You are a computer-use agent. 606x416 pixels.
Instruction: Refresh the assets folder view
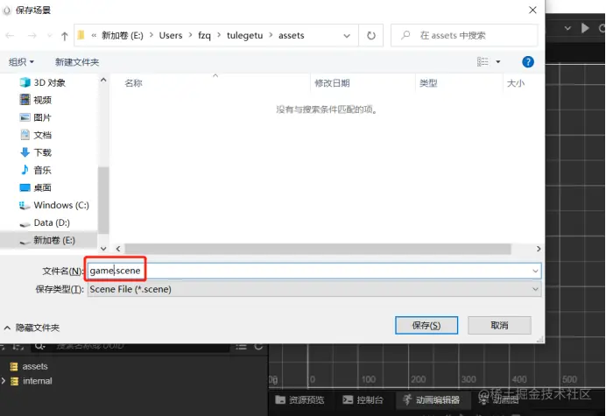point(371,36)
